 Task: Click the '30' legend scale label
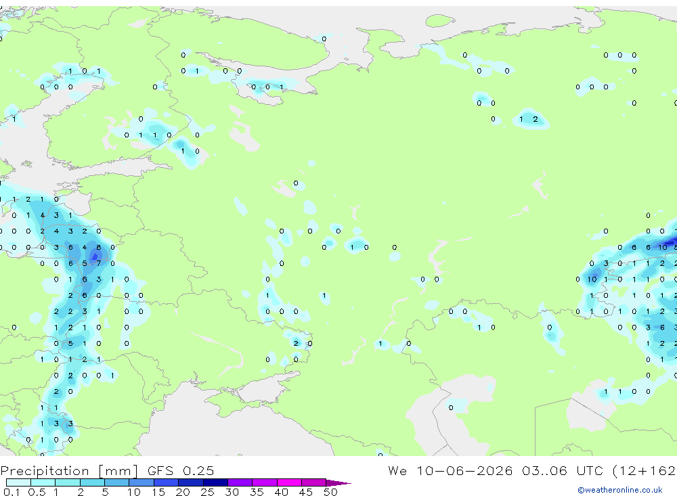[232, 492]
